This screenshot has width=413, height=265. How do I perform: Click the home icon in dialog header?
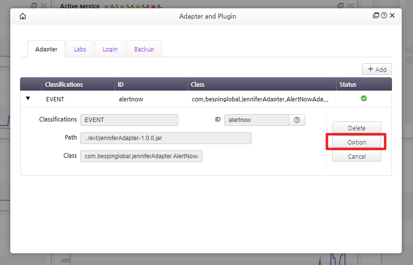pyautogui.click(x=23, y=16)
